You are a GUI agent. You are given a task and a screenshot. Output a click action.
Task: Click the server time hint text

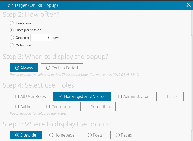pyautogui.click(x=74, y=75)
